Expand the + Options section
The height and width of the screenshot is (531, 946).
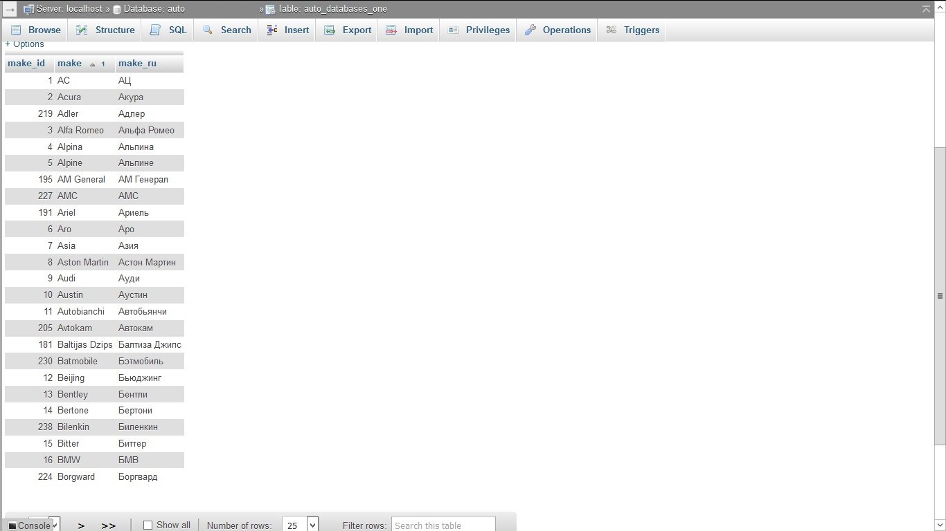click(25, 44)
